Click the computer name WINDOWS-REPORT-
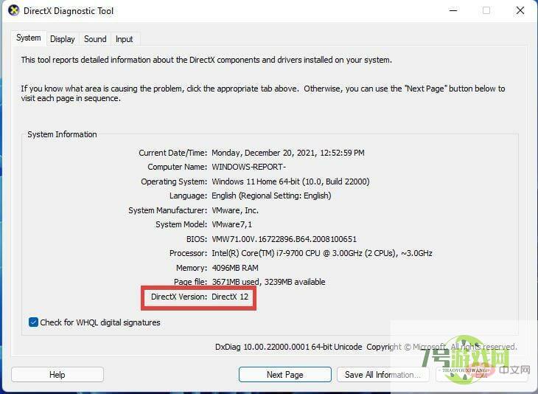Viewport: 538px width, 394px height. point(249,167)
